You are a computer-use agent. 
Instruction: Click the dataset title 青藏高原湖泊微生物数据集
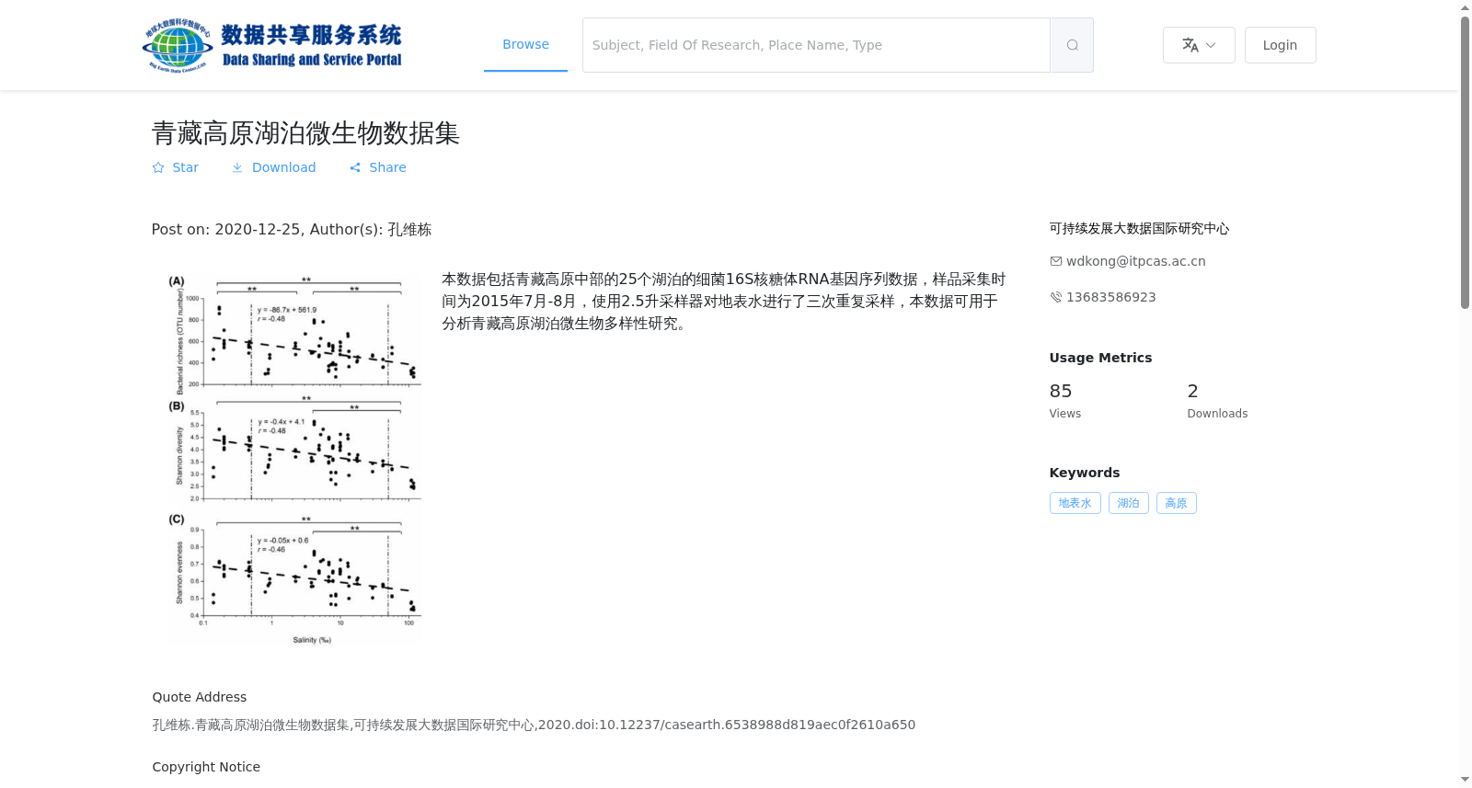pos(305,133)
